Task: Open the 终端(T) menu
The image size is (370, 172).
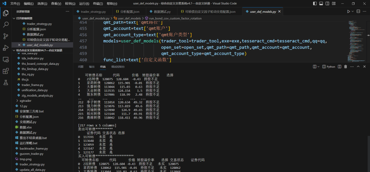Action: tap(98, 3)
